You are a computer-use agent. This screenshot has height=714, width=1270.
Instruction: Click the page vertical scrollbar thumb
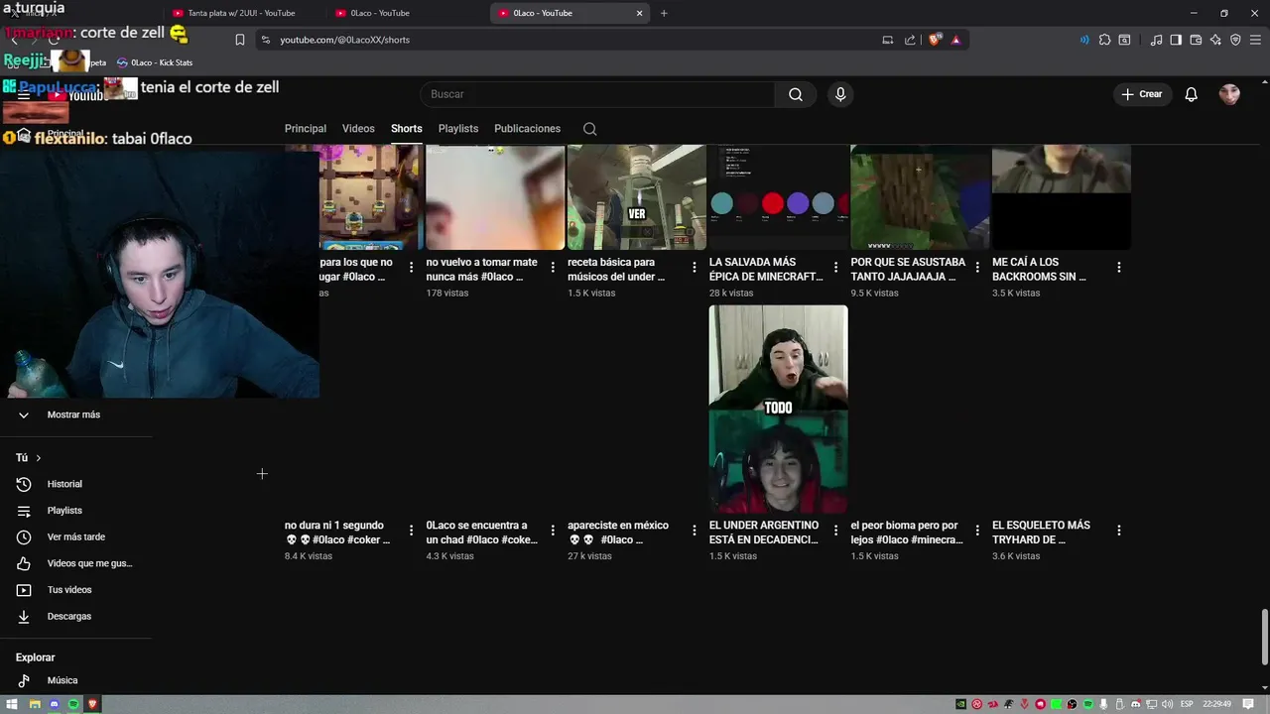point(1264,639)
